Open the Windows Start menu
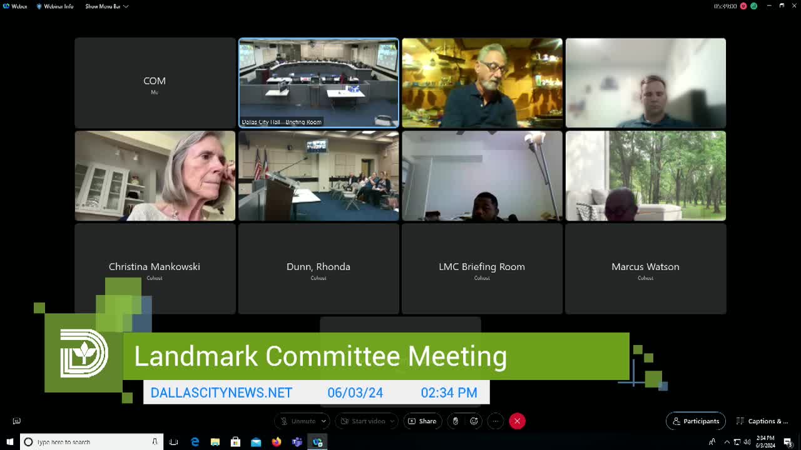Screen dimensions: 801x450 9,442
